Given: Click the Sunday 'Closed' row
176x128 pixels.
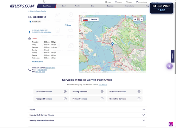Looking at the screenshot, I should coord(40,50).
